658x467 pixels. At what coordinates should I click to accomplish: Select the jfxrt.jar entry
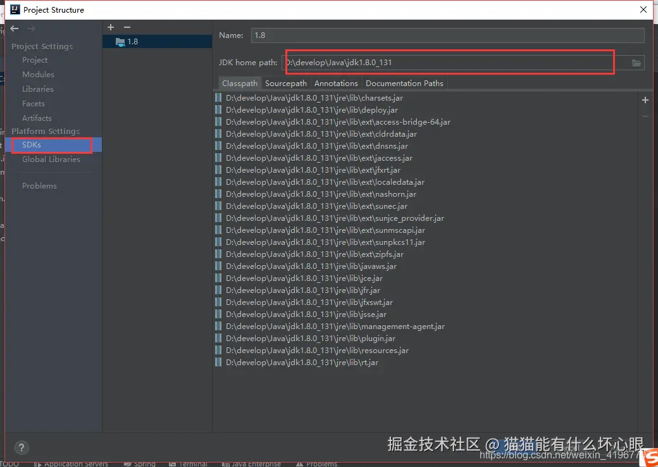coord(313,170)
